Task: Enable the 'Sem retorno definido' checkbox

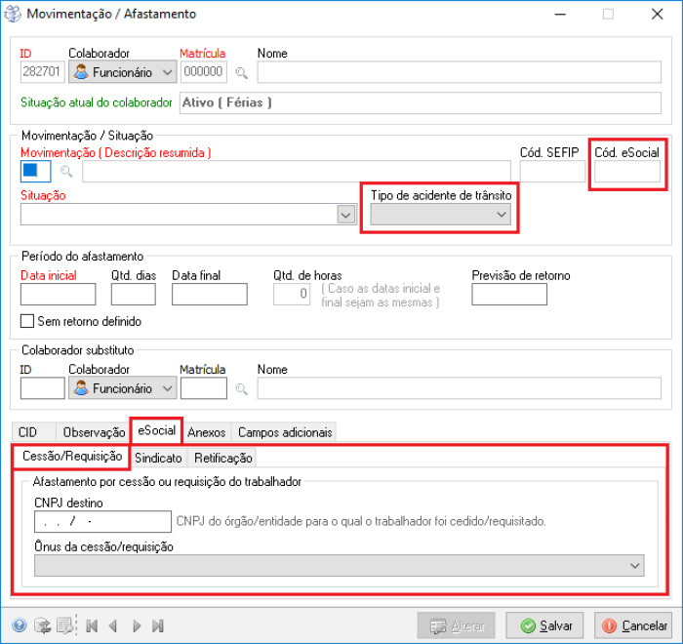Action: pos(27,321)
